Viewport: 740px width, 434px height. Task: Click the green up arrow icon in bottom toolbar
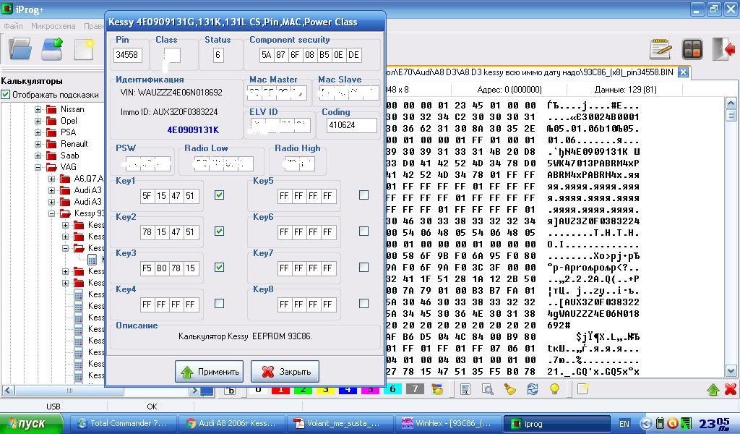pyautogui.click(x=713, y=390)
